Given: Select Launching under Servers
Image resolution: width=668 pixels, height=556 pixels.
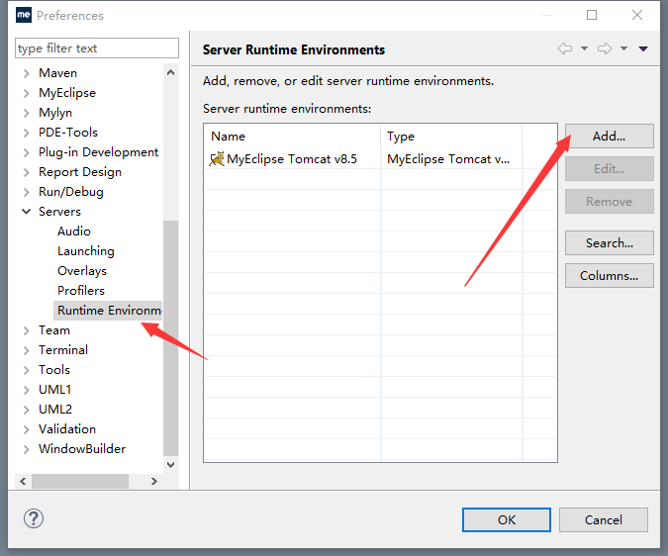Looking at the screenshot, I should pos(86,251).
